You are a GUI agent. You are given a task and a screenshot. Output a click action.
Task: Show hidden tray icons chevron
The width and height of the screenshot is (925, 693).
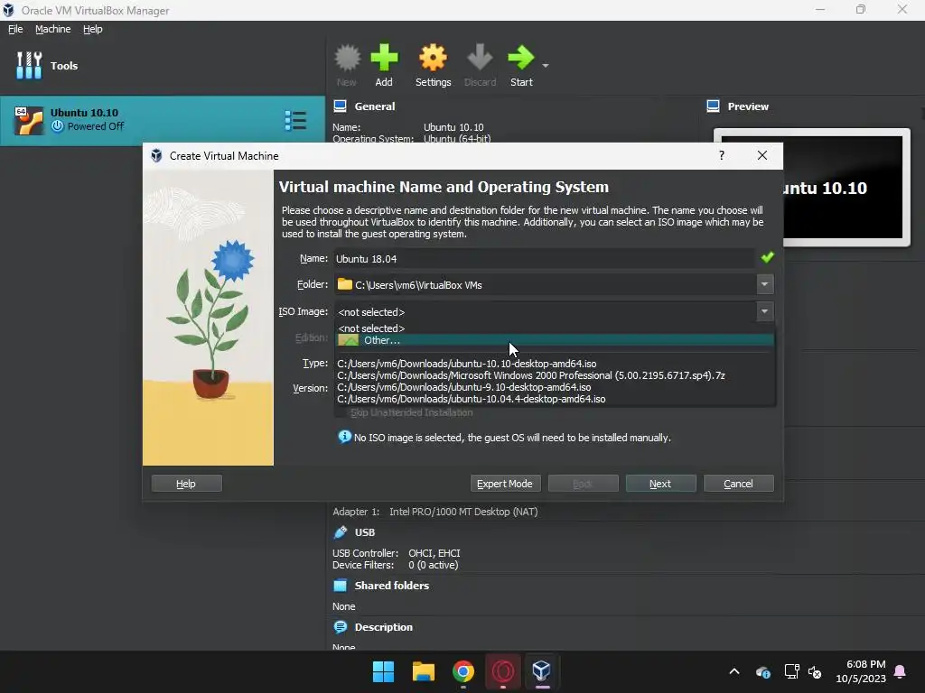coord(734,671)
